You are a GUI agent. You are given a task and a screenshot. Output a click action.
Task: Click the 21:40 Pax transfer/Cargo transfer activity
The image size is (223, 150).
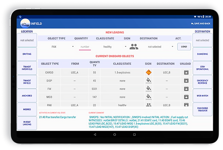(57, 117)
